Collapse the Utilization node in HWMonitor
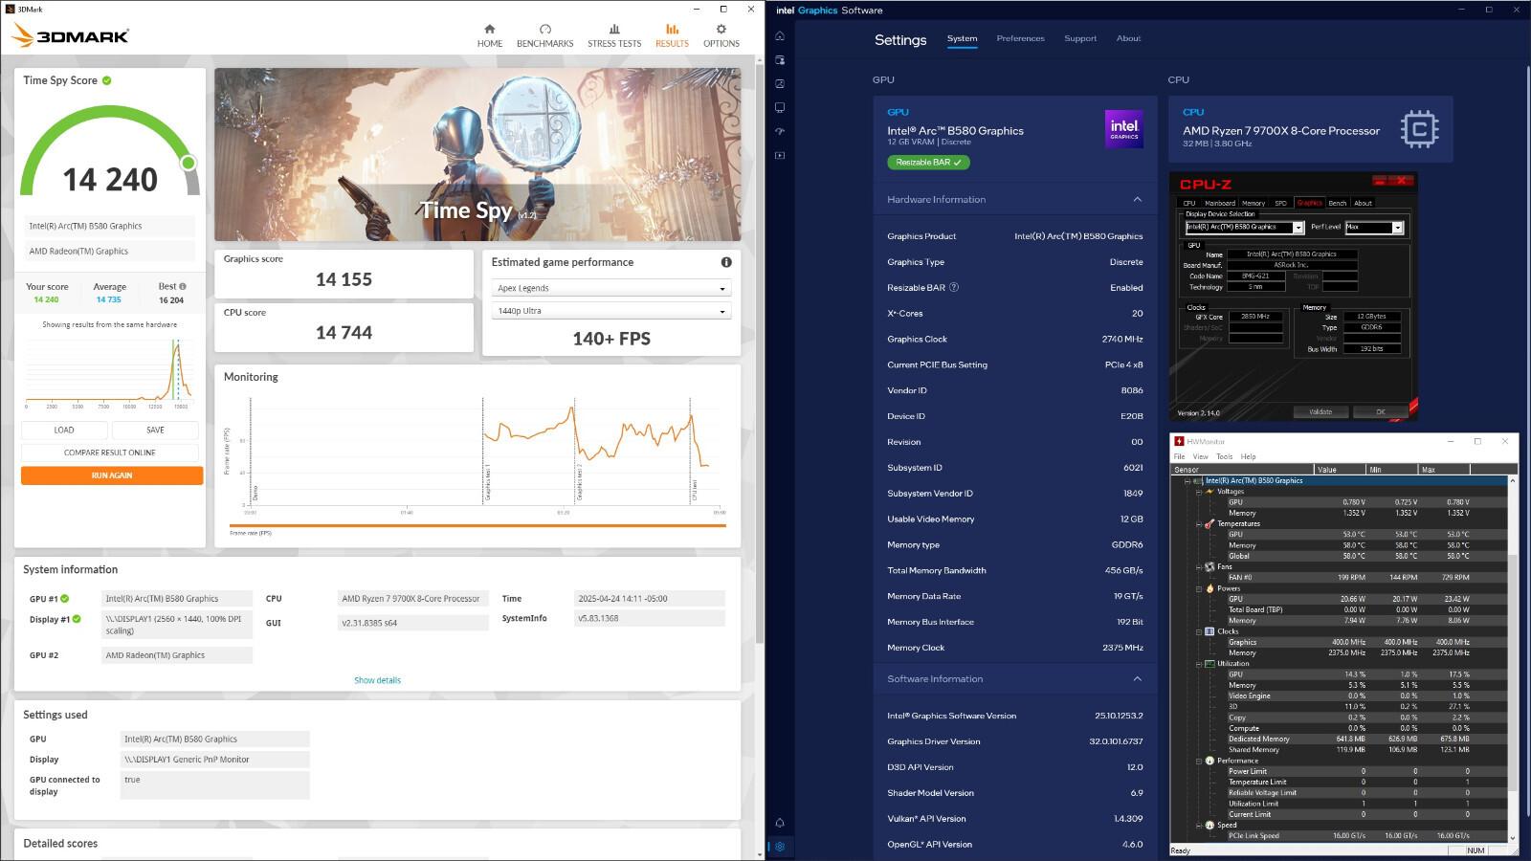Image resolution: width=1531 pixels, height=861 pixels. click(x=1199, y=664)
